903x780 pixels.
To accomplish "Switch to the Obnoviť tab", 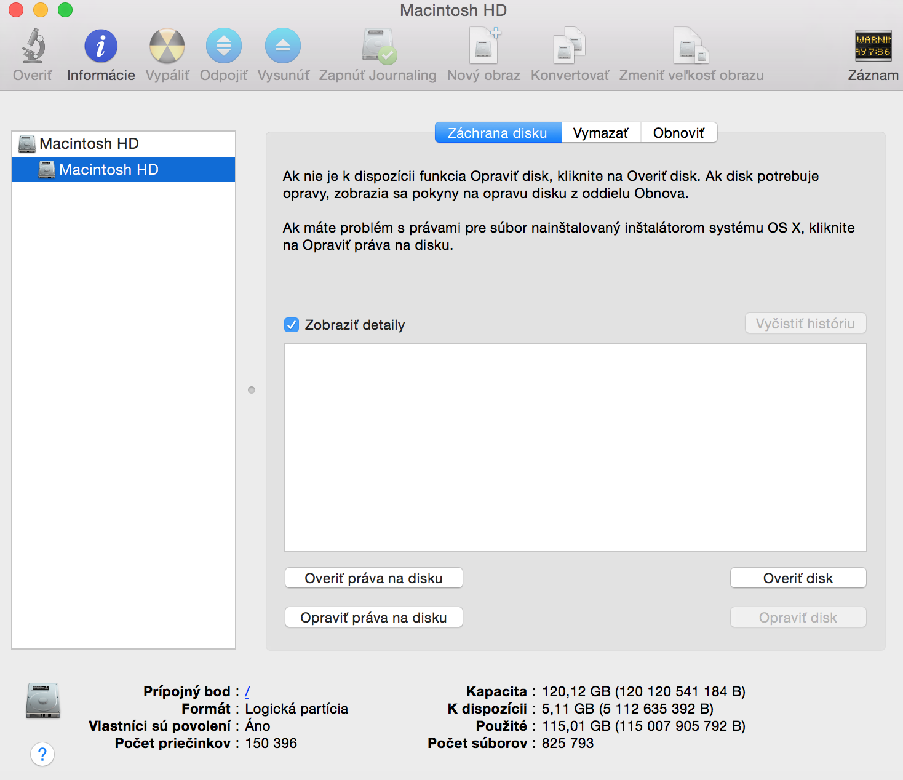I will [x=678, y=133].
